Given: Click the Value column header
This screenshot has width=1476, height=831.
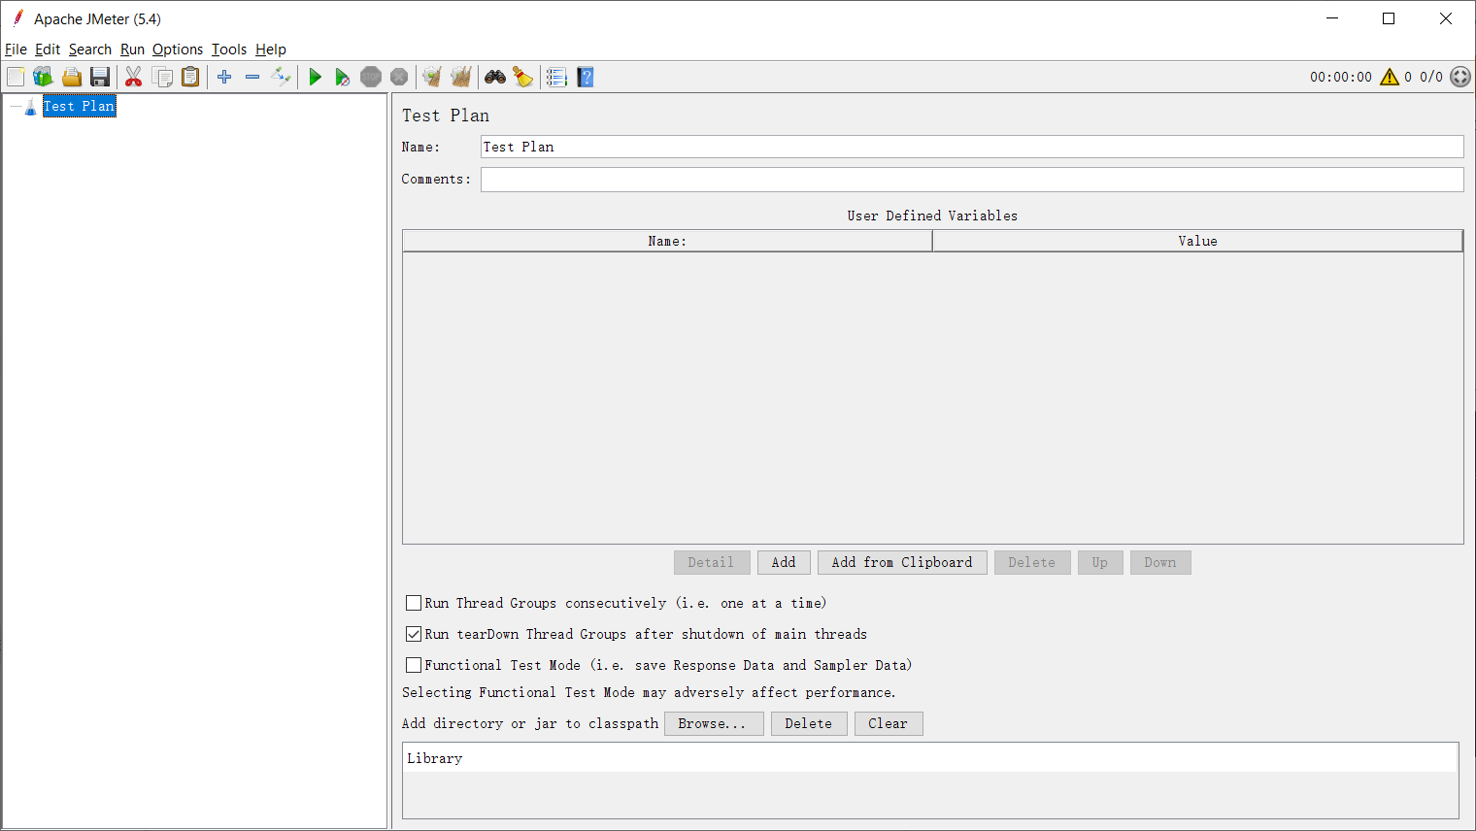Looking at the screenshot, I should click(x=1197, y=241).
